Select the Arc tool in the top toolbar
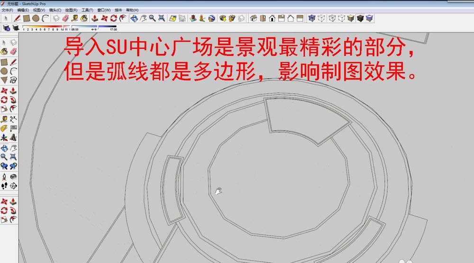The width and height of the screenshot is (474, 263). 46,18
